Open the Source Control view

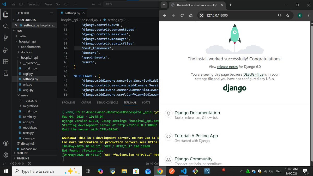(x=6, y=38)
